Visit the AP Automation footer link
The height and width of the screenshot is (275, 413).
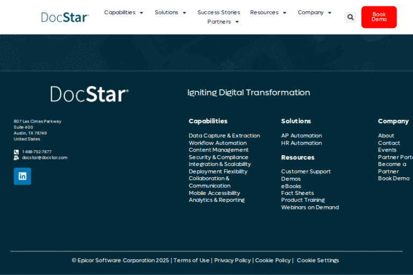click(x=301, y=136)
